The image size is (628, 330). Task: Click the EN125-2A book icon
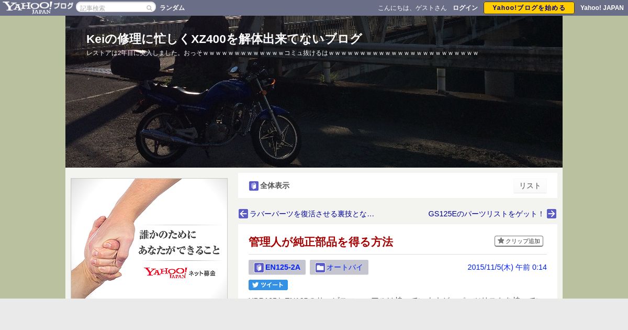(x=259, y=268)
